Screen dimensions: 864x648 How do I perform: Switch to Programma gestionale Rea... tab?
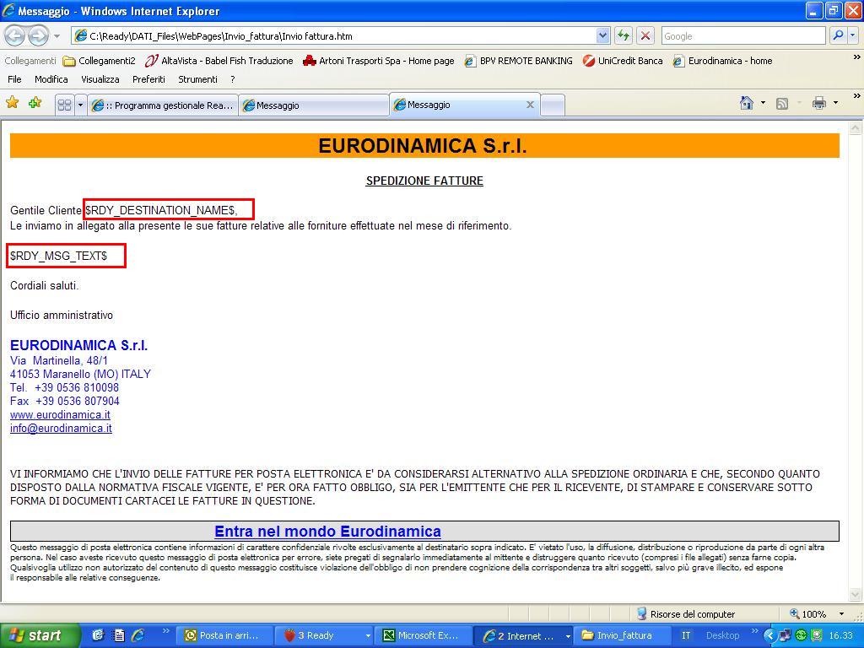[x=163, y=105]
